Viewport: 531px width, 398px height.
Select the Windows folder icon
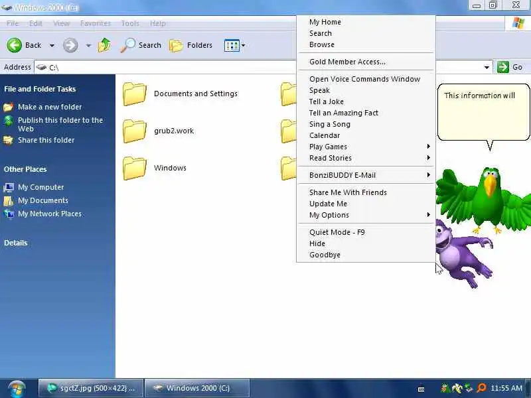[135, 168]
